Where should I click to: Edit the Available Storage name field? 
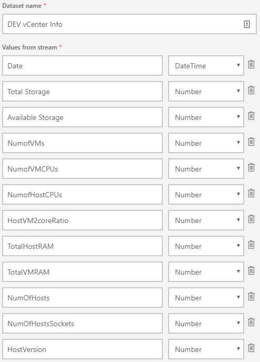[82, 117]
